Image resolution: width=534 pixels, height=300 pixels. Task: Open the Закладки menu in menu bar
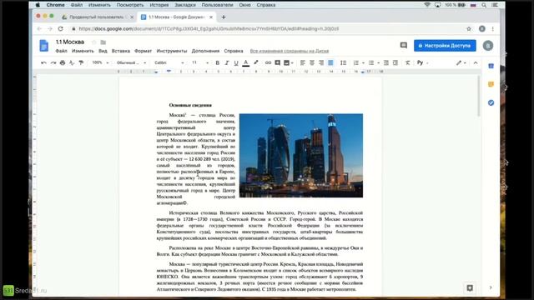pos(185,5)
